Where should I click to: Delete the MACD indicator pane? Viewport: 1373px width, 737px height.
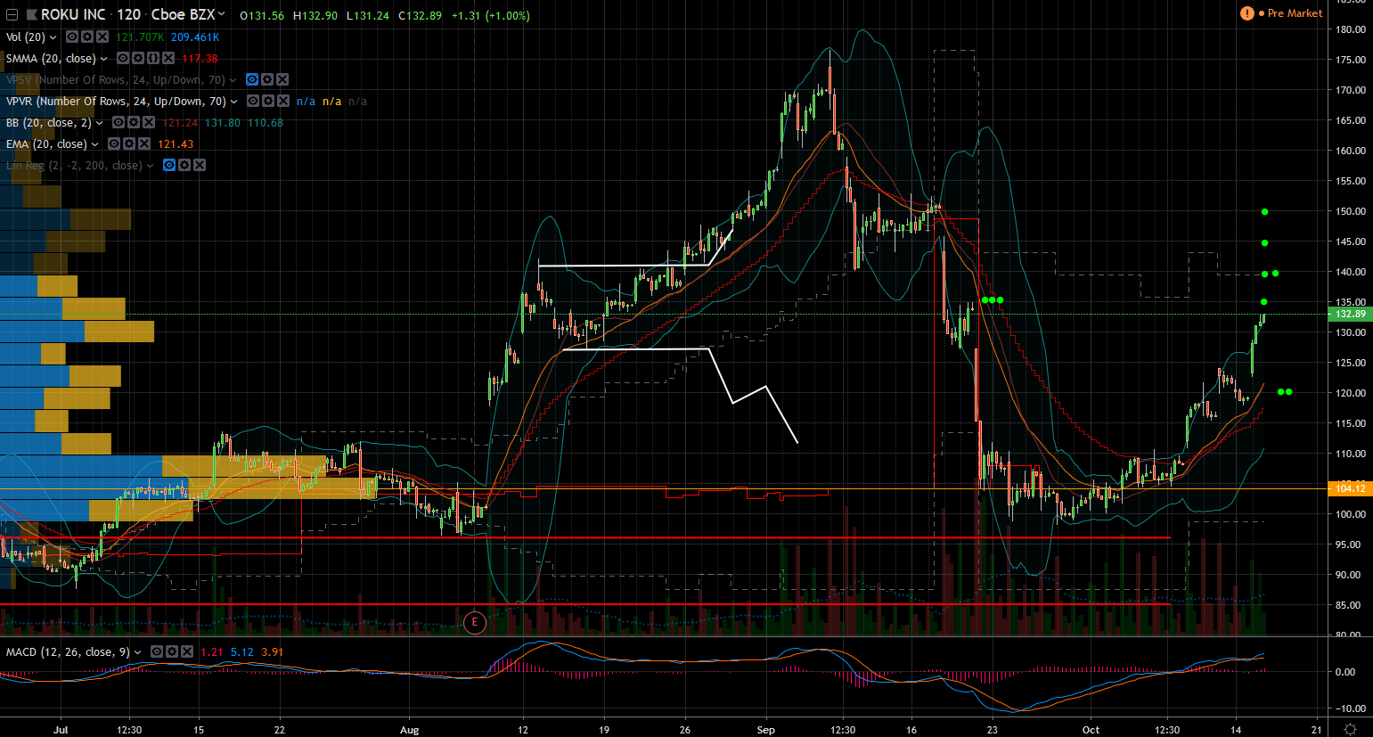(186, 652)
